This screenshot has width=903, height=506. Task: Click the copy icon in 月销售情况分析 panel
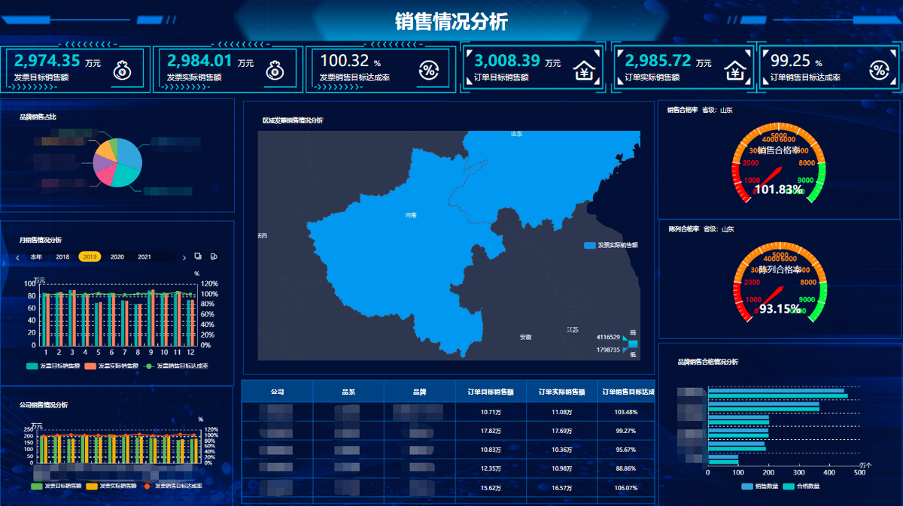(198, 256)
